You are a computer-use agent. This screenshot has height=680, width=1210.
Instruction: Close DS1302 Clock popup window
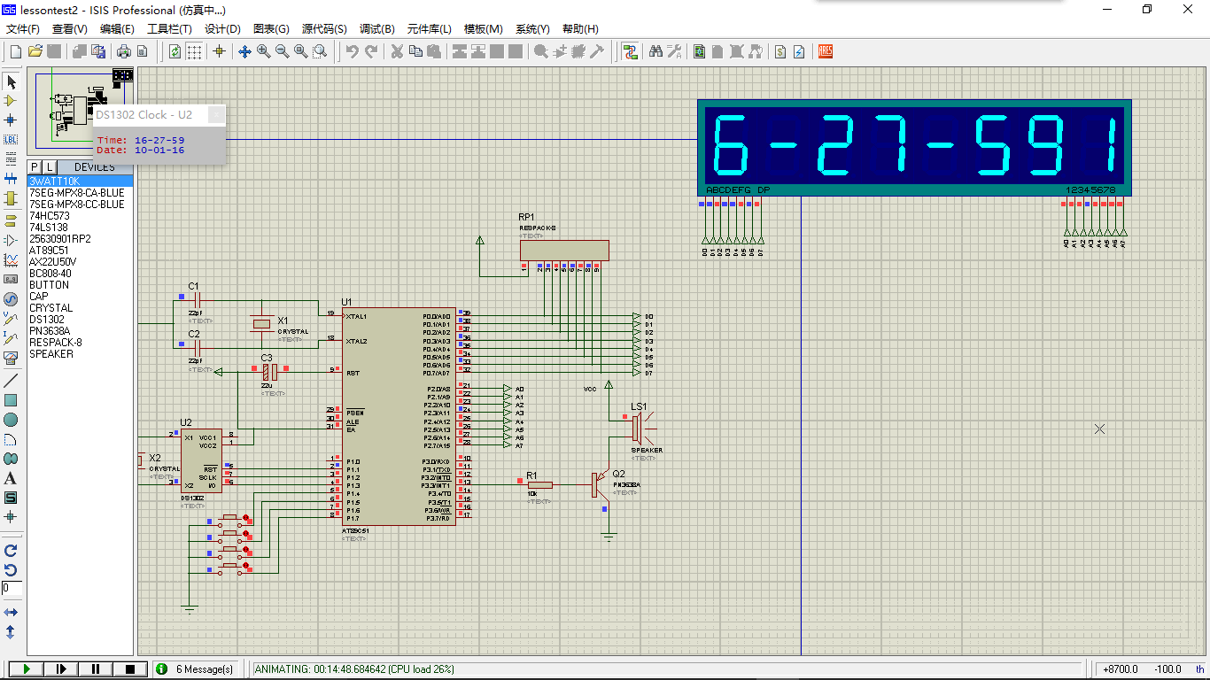pos(215,114)
